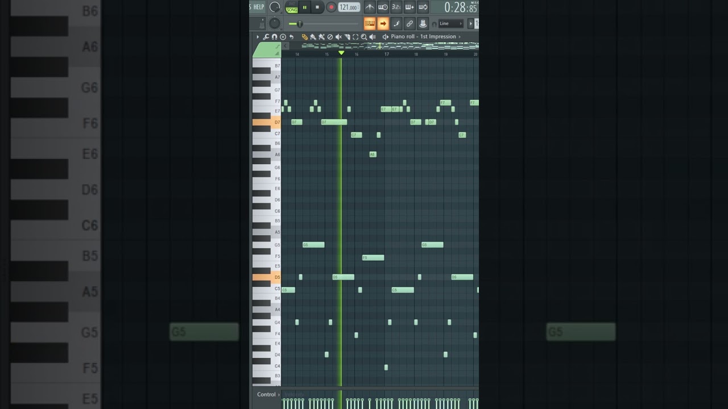This screenshot has height=409, width=728.
Task: Click the link-shaped multilink controllers icon
Action: [x=409, y=23]
